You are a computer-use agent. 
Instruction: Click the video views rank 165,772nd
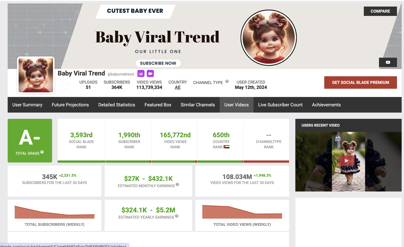click(175, 135)
